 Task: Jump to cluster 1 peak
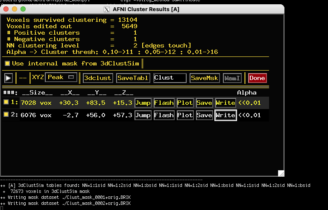pyautogui.click(x=143, y=103)
